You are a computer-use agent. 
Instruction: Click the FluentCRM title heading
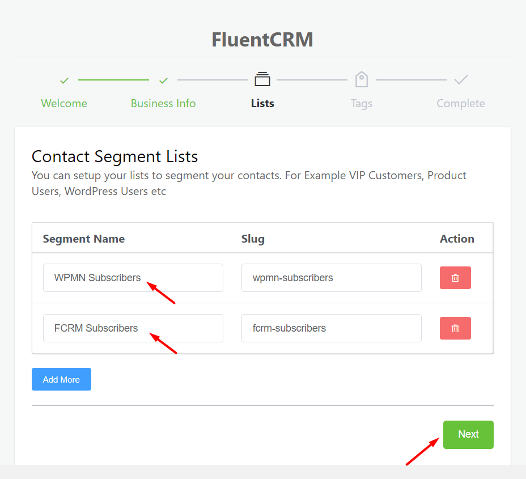tap(262, 40)
